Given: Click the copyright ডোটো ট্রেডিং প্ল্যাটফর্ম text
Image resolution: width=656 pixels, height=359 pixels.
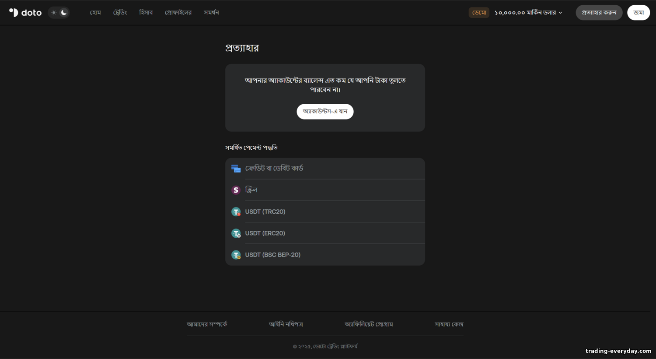Looking at the screenshot, I should coord(325,346).
